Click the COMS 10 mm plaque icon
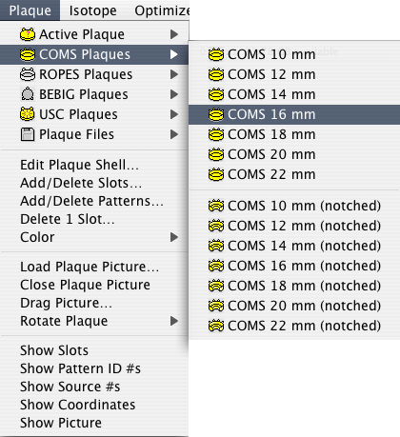400x437 pixels. coord(216,54)
